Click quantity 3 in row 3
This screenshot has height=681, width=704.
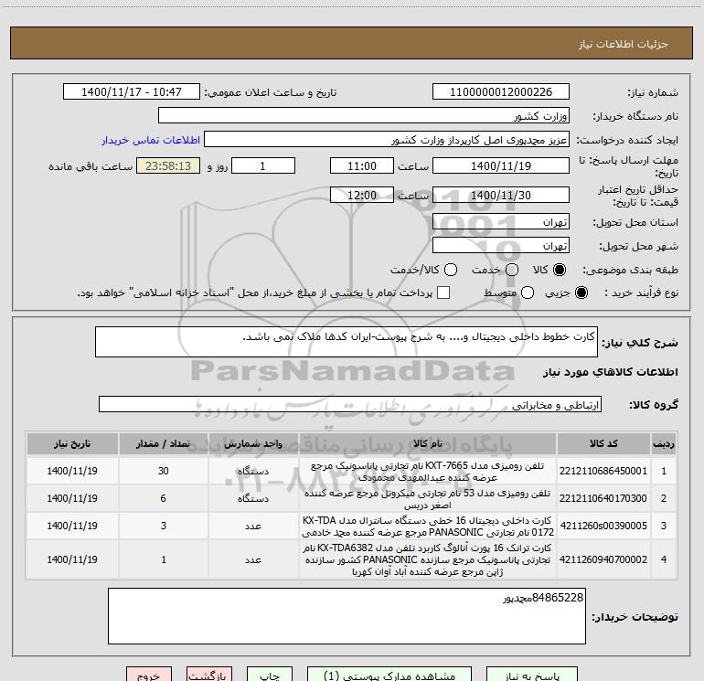click(163, 526)
